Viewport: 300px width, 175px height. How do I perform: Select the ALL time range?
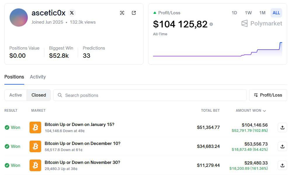(276, 13)
